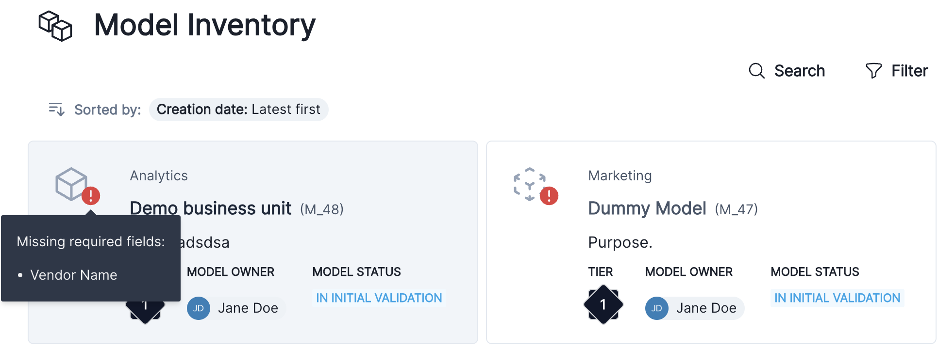Open the Analytics business unit label
Viewport: 938px width, 349px height.
158,175
